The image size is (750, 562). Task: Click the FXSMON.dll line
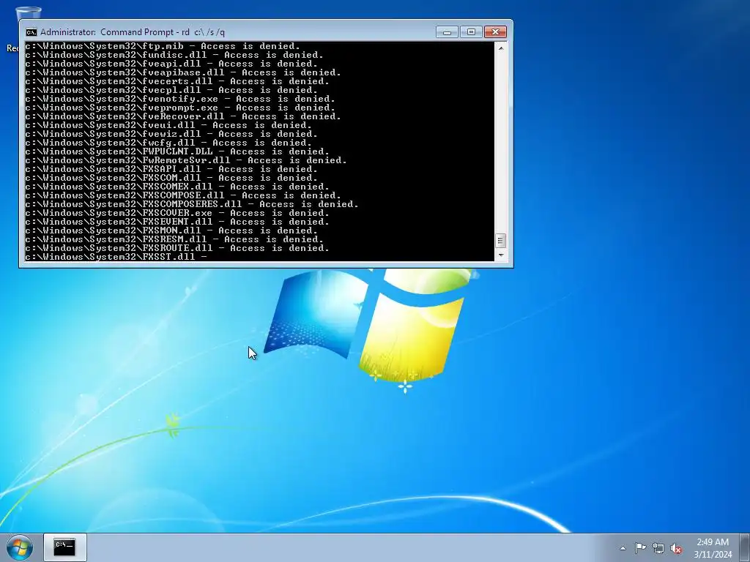click(x=171, y=231)
